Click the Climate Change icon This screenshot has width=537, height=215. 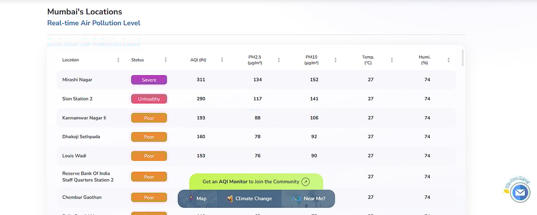pyautogui.click(x=230, y=198)
